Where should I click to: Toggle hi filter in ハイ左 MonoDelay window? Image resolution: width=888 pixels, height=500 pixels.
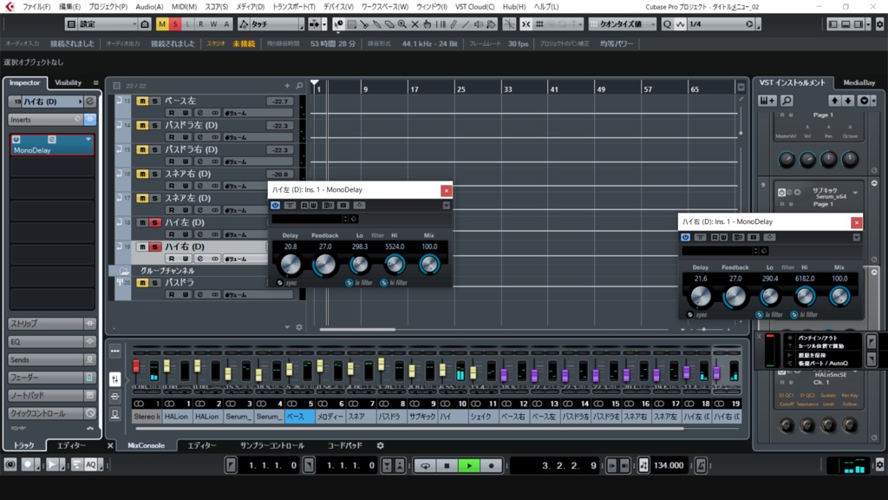(384, 282)
